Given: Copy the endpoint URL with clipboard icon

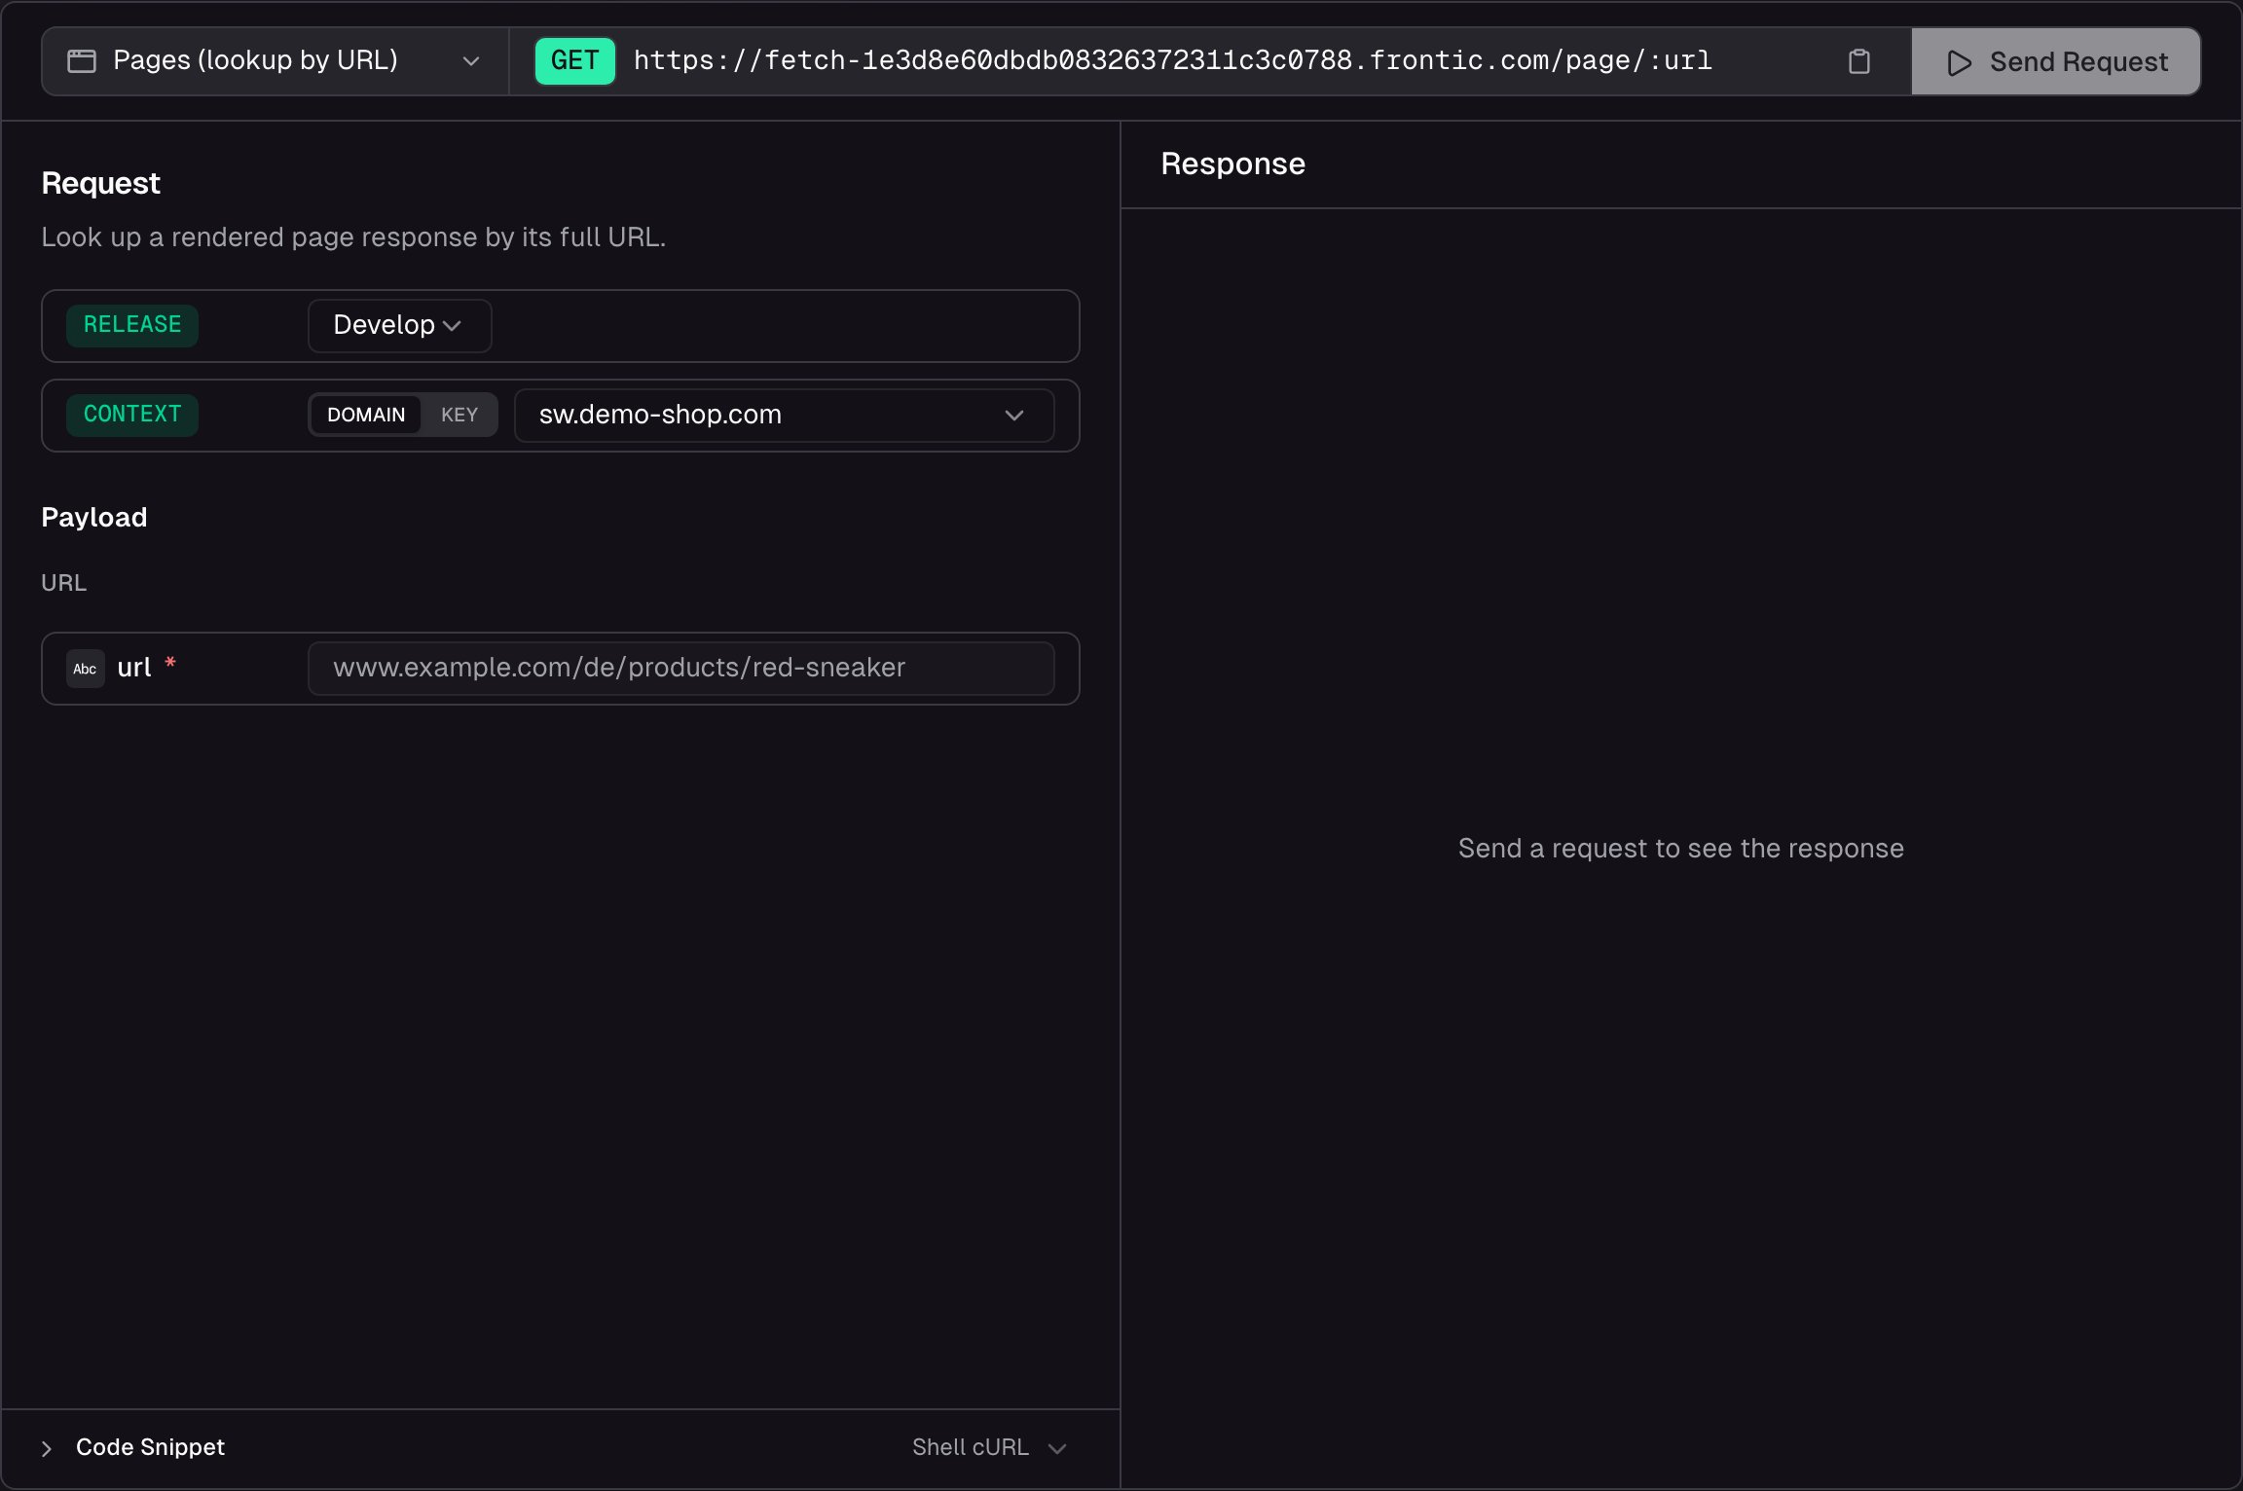Looking at the screenshot, I should point(1858,61).
